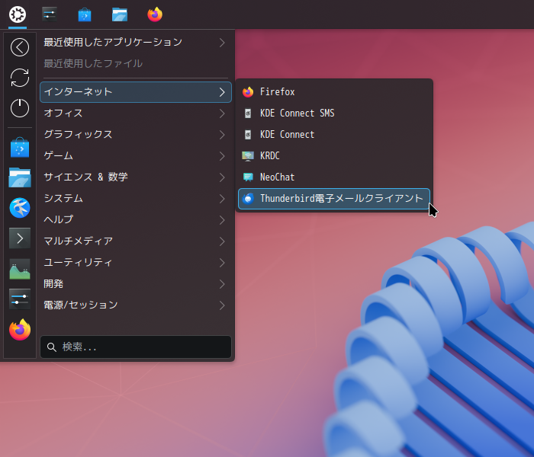
Task: Click the KDE Connect SMS icon
Action: click(x=248, y=113)
